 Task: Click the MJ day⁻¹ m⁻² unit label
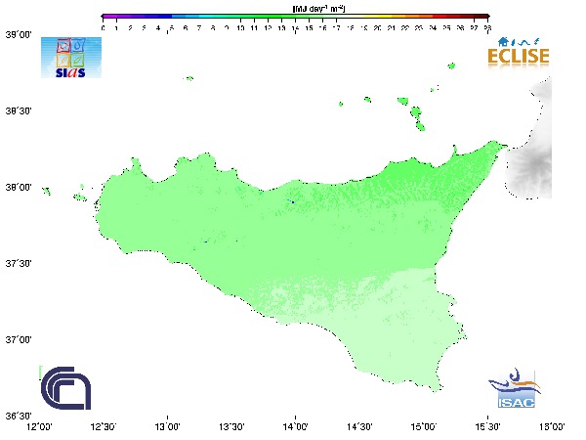coord(318,8)
